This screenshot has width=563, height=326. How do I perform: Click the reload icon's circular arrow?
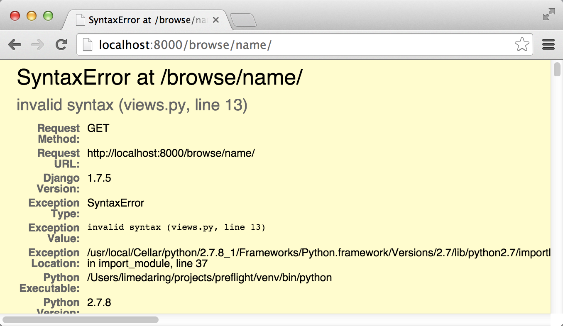point(61,44)
